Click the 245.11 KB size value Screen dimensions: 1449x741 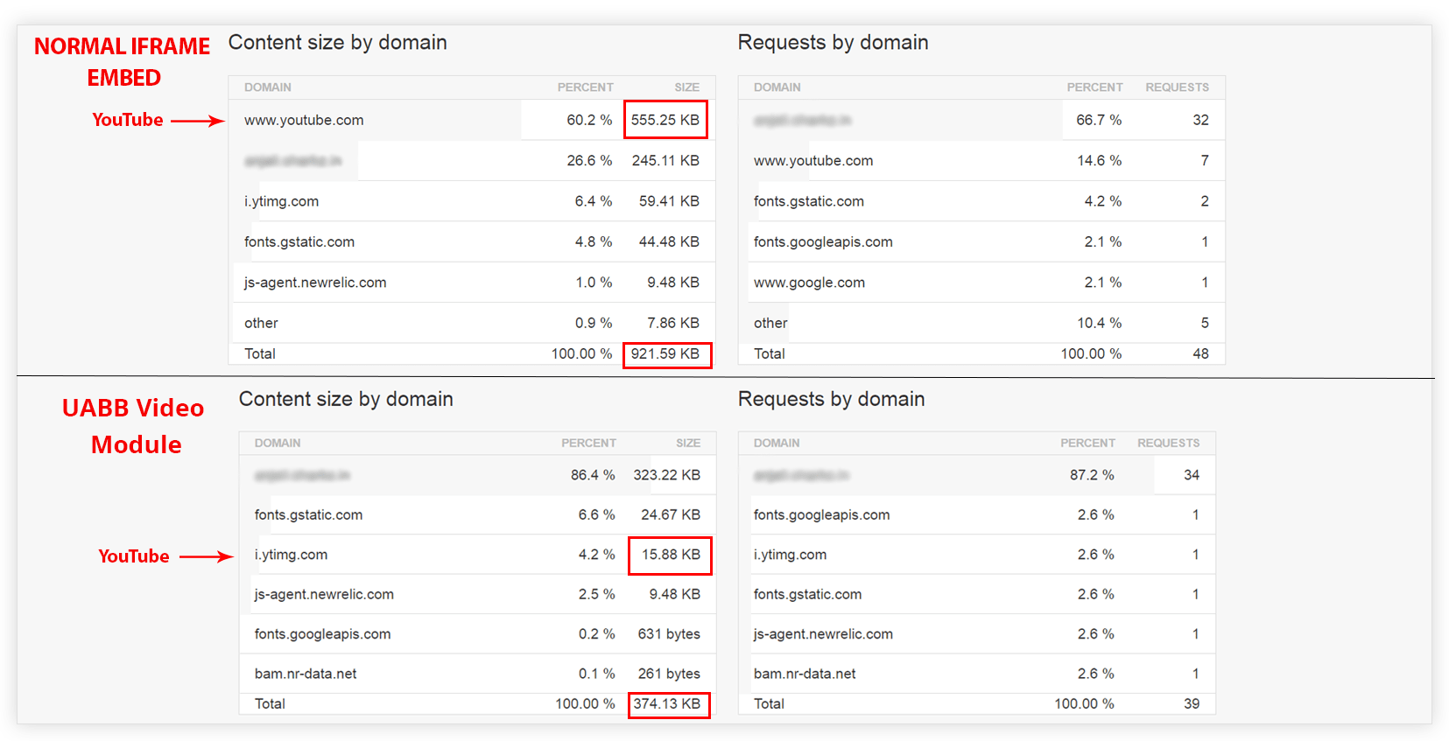click(665, 161)
